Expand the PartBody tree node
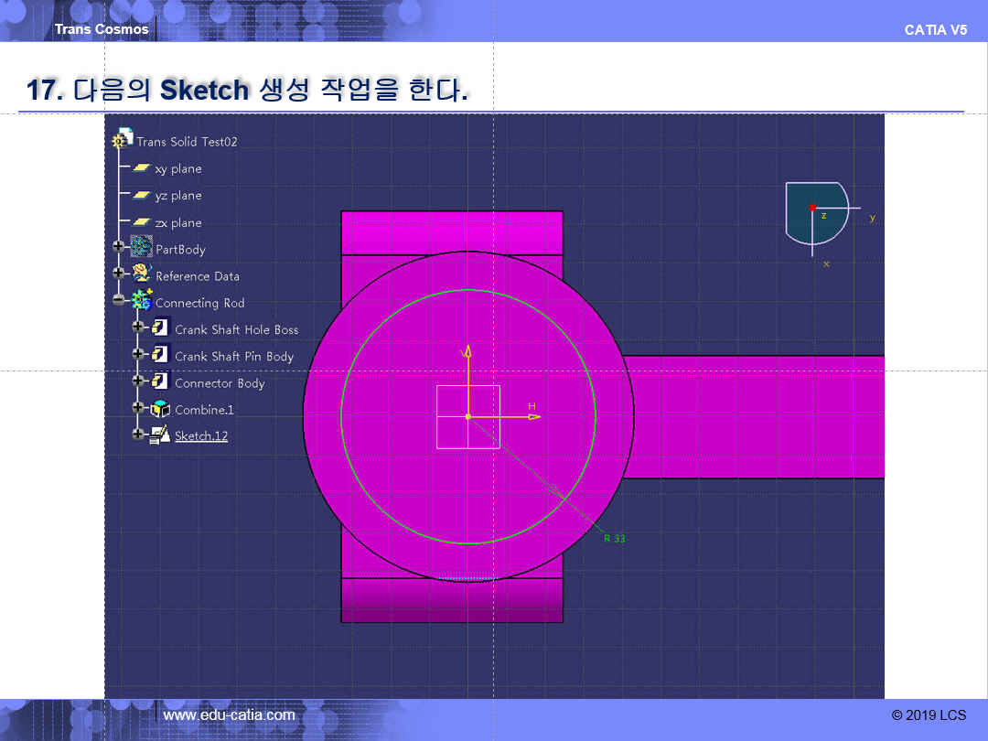Image resolution: width=988 pixels, height=741 pixels. [118, 247]
